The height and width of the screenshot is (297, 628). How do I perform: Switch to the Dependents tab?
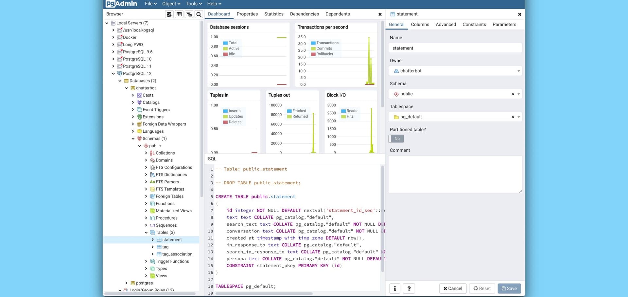338,14
